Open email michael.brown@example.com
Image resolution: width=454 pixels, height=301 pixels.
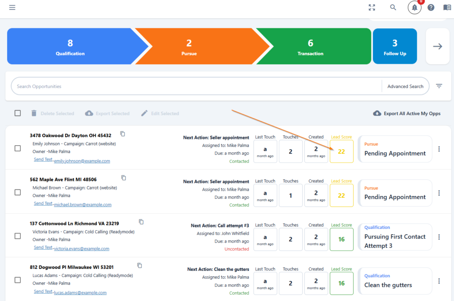coord(82,205)
